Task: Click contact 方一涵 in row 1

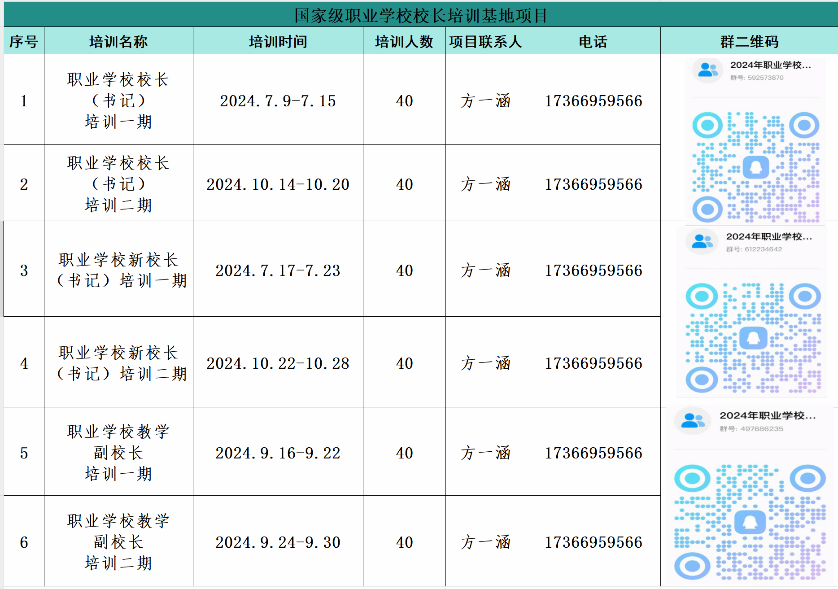Action: (x=485, y=100)
